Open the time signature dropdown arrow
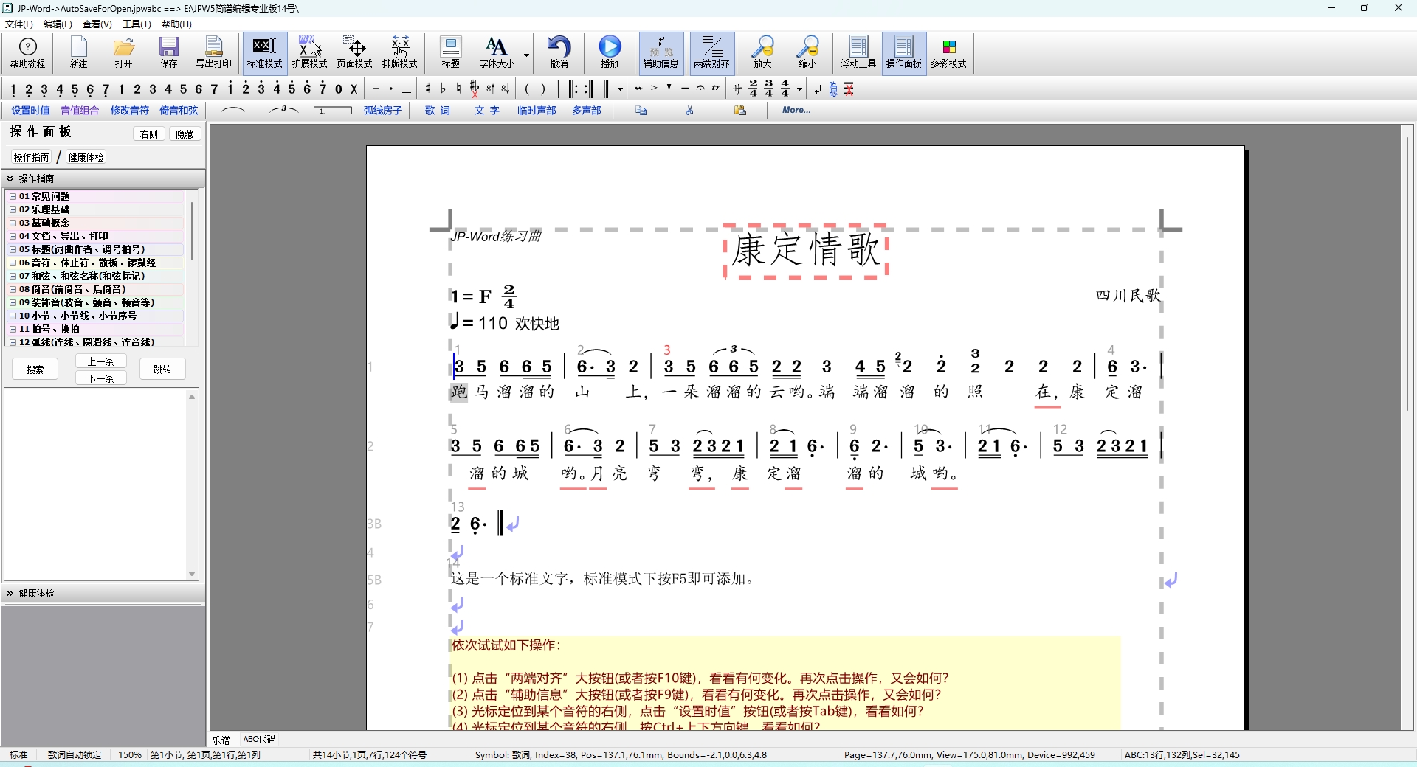 point(800,89)
